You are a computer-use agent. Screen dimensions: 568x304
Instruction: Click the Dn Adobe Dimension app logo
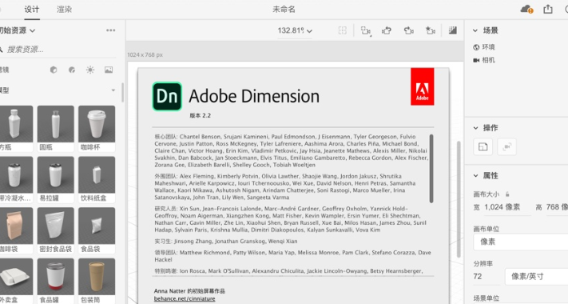(x=167, y=97)
